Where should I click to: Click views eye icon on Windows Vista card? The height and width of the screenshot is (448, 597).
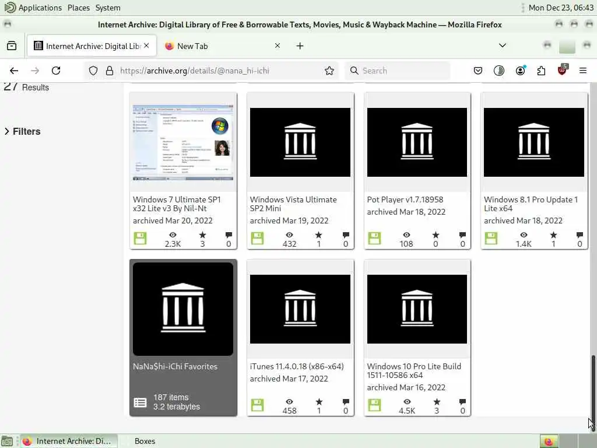[x=289, y=235]
